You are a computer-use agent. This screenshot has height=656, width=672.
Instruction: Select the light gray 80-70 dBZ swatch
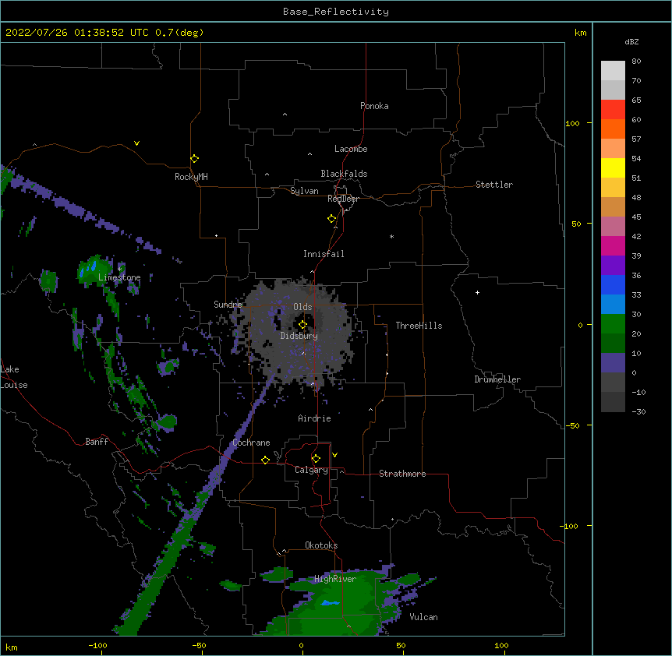click(x=613, y=71)
